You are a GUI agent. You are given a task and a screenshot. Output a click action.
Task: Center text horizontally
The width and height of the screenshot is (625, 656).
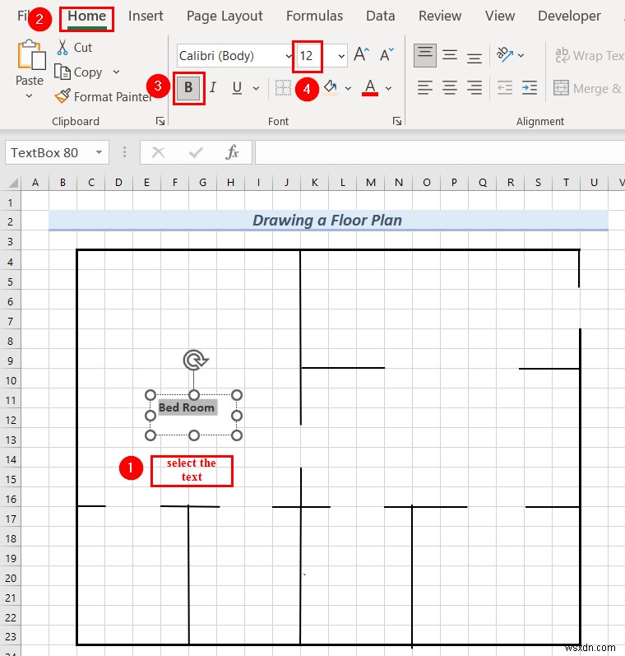(450, 88)
